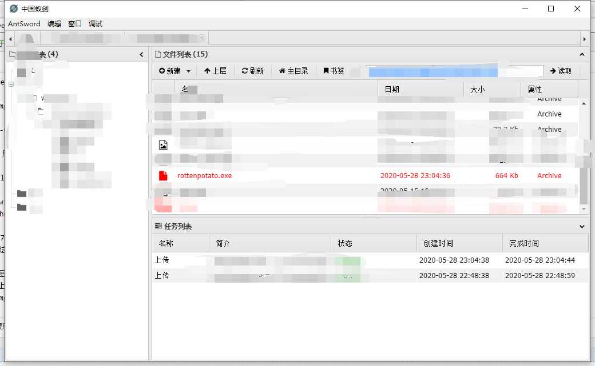Image resolution: width=595 pixels, height=366 pixels.
Task: Click the completion time 2020-05-28 23:04:44
Action: click(x=540, y=260)
